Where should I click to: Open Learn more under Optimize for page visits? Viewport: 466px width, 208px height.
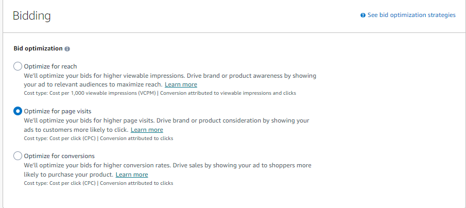click(147, 130)
